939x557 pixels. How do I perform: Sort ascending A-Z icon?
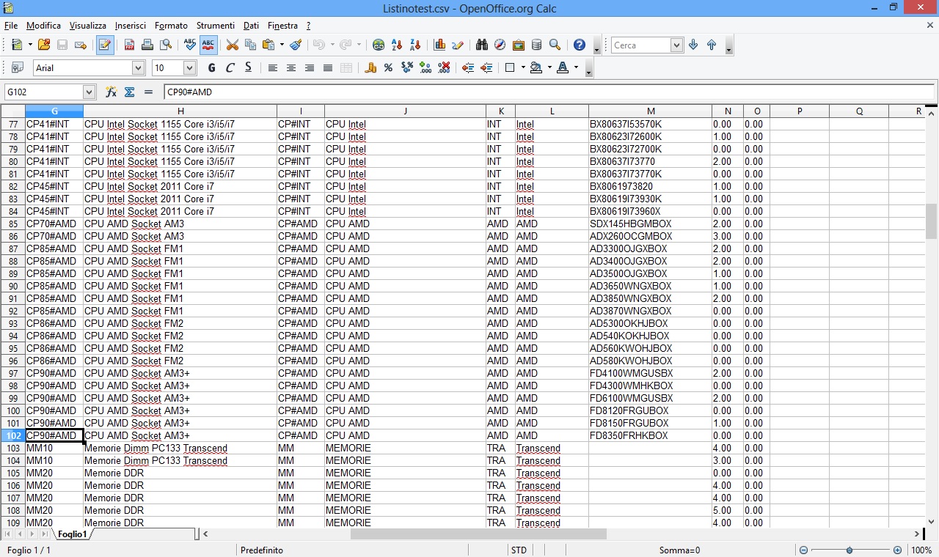click(x=397, y=45)
